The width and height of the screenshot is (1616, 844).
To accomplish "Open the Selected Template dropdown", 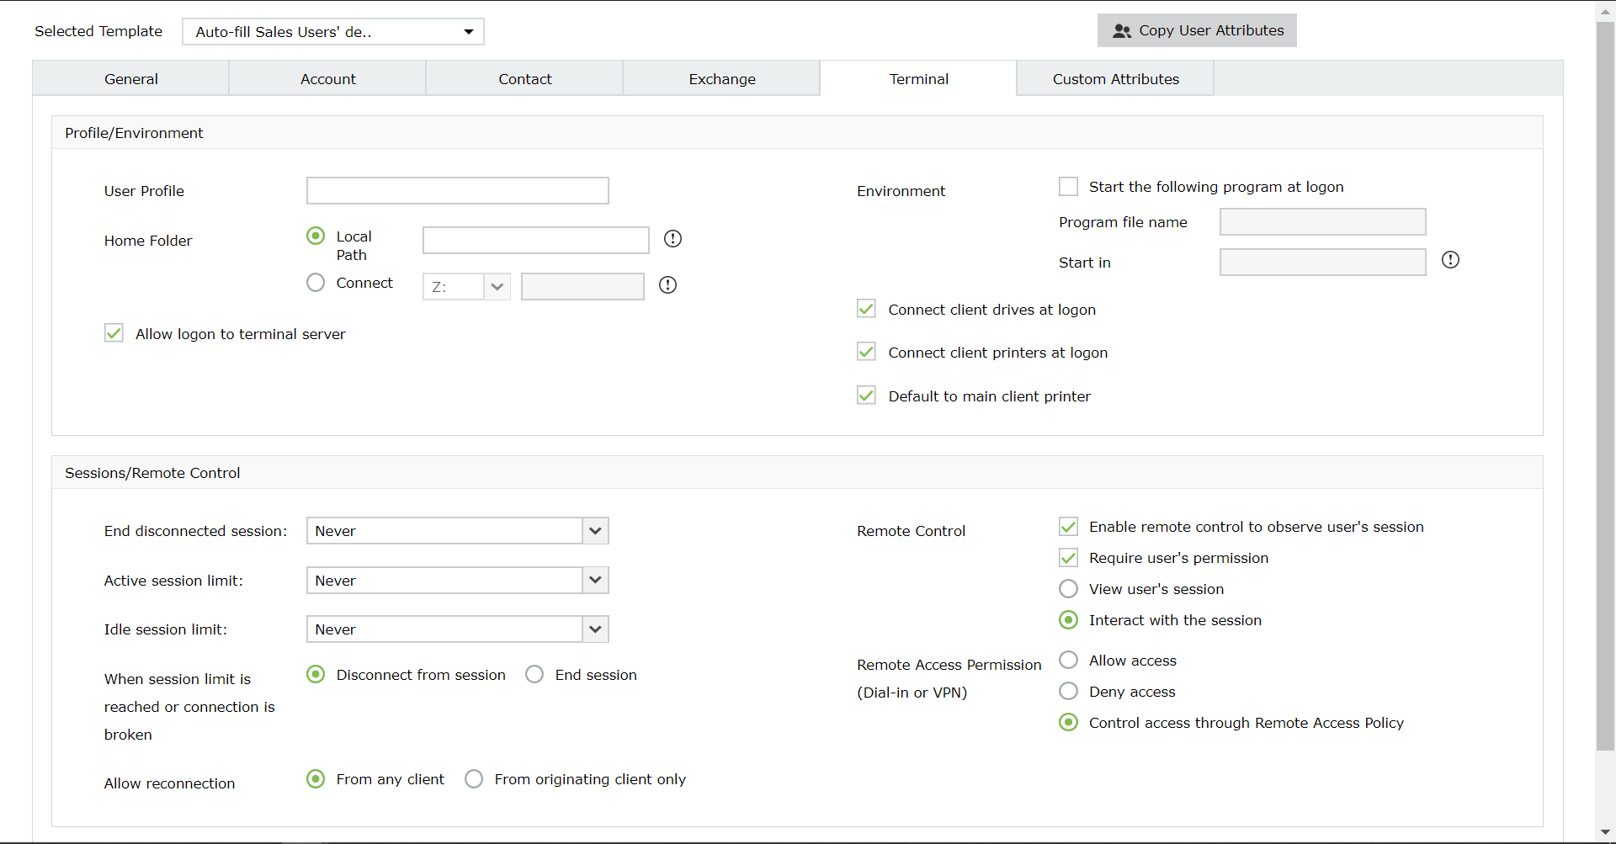I will pos(333,32).
